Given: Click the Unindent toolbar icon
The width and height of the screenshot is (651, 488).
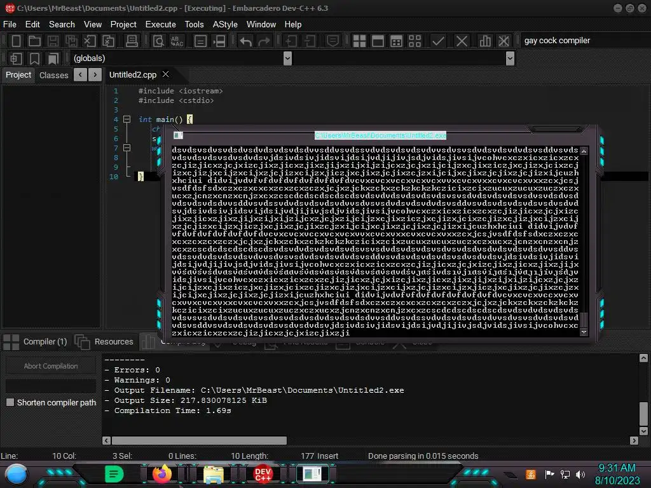Looking at the screenshot, I should tap(310, 41).
